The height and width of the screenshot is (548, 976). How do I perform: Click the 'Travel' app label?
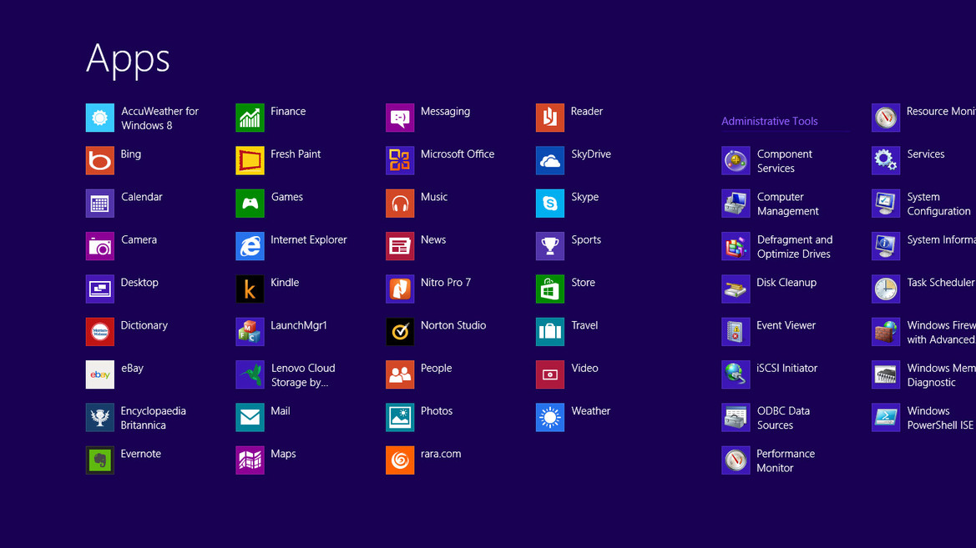click(584, 325)
